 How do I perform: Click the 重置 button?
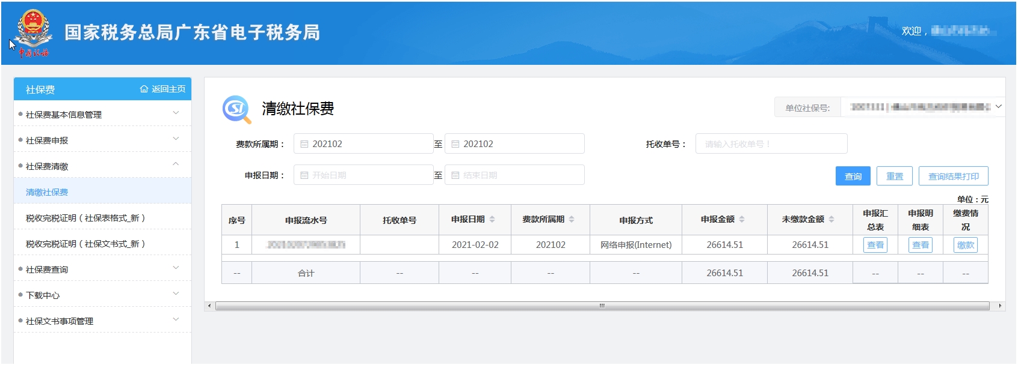point(894,176)
